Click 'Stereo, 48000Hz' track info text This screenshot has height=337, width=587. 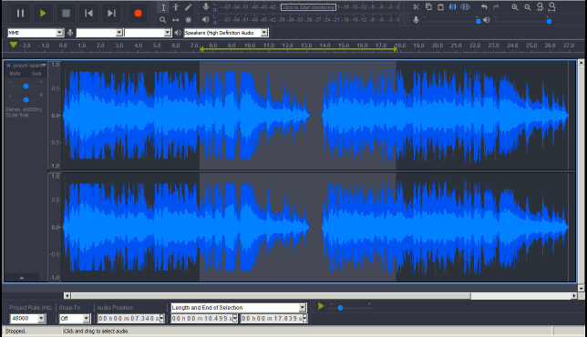point(24,109)
